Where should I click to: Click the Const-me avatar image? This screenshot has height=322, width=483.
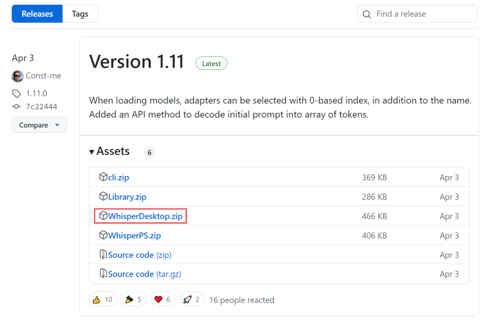18,76
